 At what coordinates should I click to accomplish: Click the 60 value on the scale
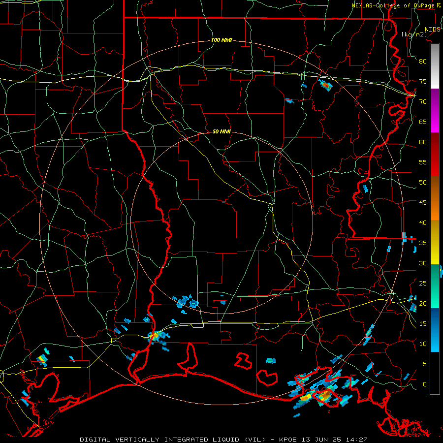tap(423, 142)
